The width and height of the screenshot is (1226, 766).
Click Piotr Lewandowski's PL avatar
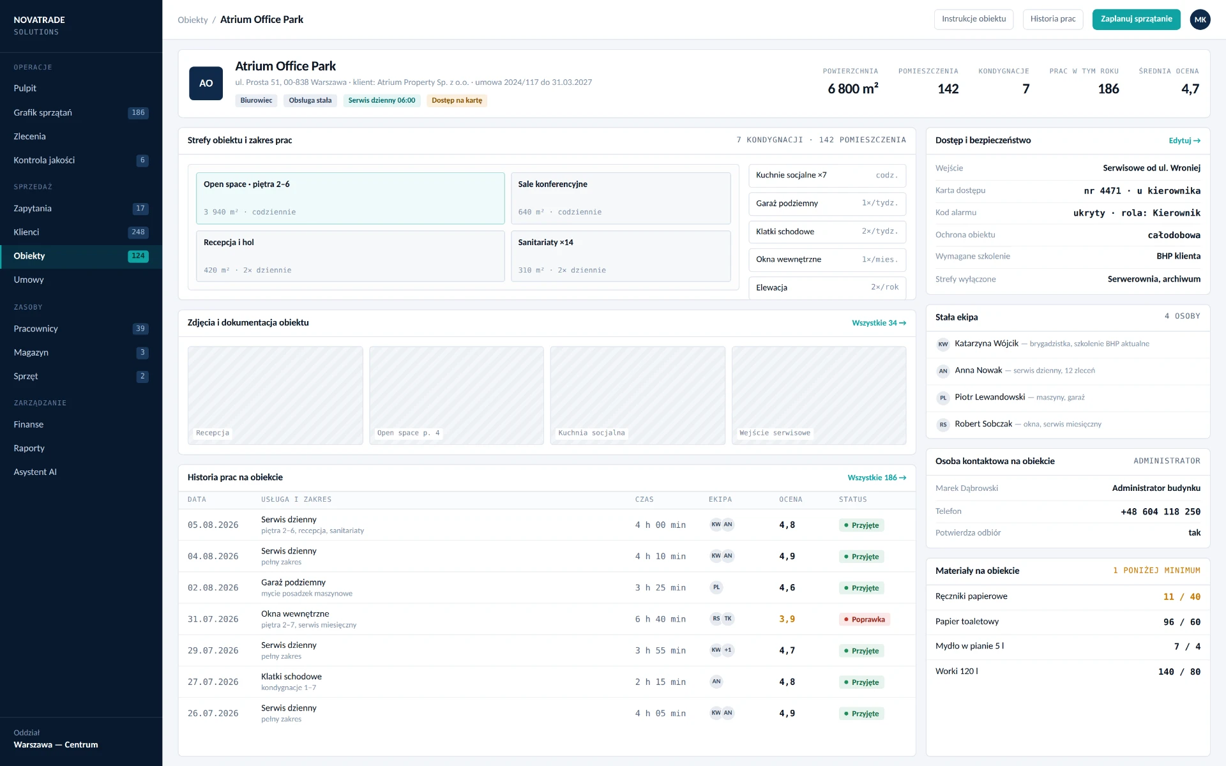point(943,398)
